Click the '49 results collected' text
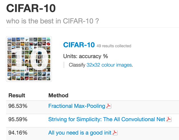This screenshot has height=140, width=179. 114,46
